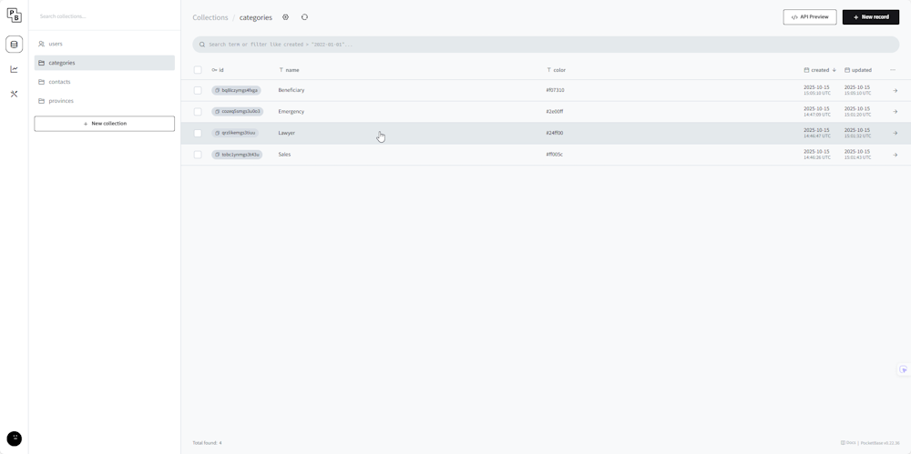Click the New record button
911x454 pixels.
[871, 17]
